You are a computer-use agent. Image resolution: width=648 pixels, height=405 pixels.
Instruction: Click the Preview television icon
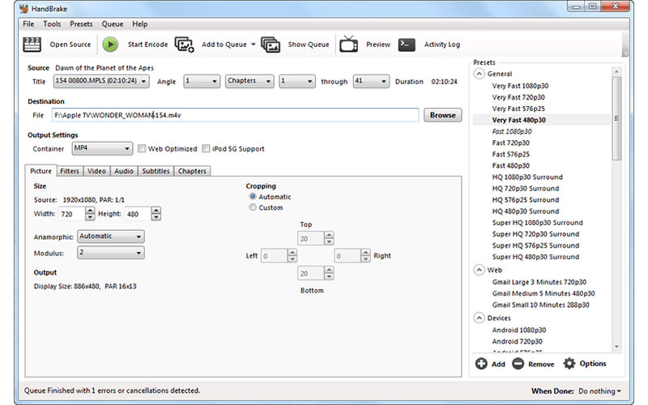click(x=348, y=45)
